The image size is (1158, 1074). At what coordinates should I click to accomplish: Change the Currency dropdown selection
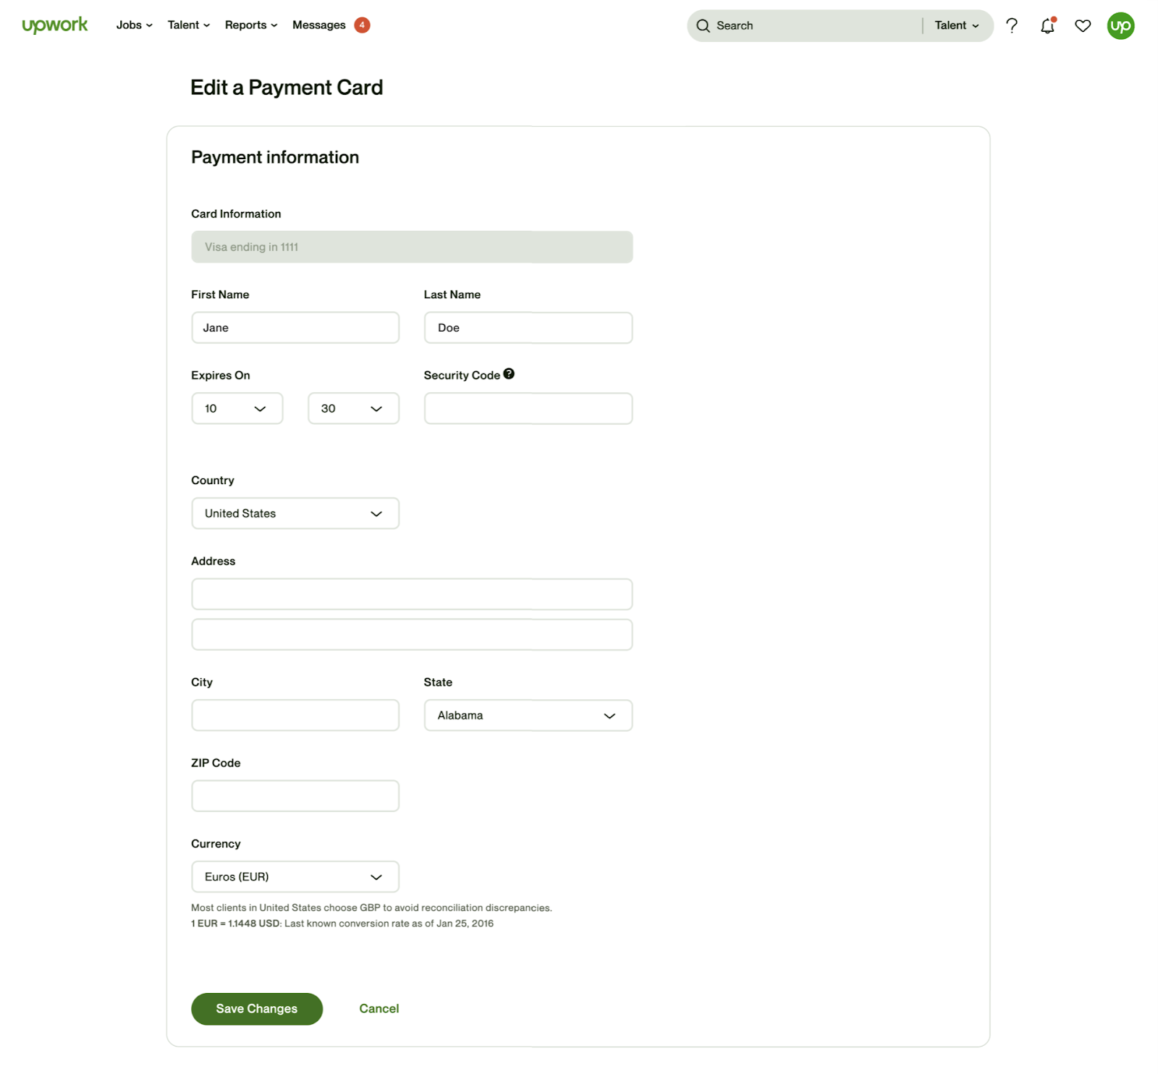[295, 877]
